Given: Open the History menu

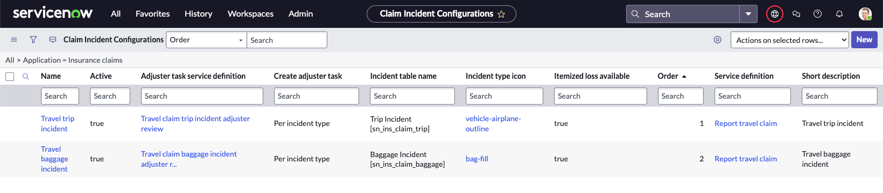Looking at the screenshot, I should click(x=198, y=14).
